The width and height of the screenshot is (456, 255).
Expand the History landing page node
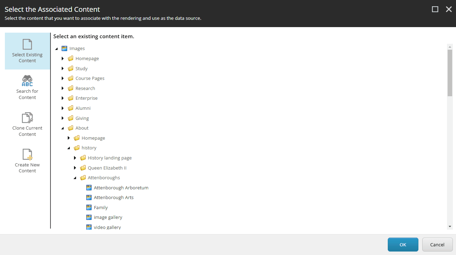[x=75, y=158]
